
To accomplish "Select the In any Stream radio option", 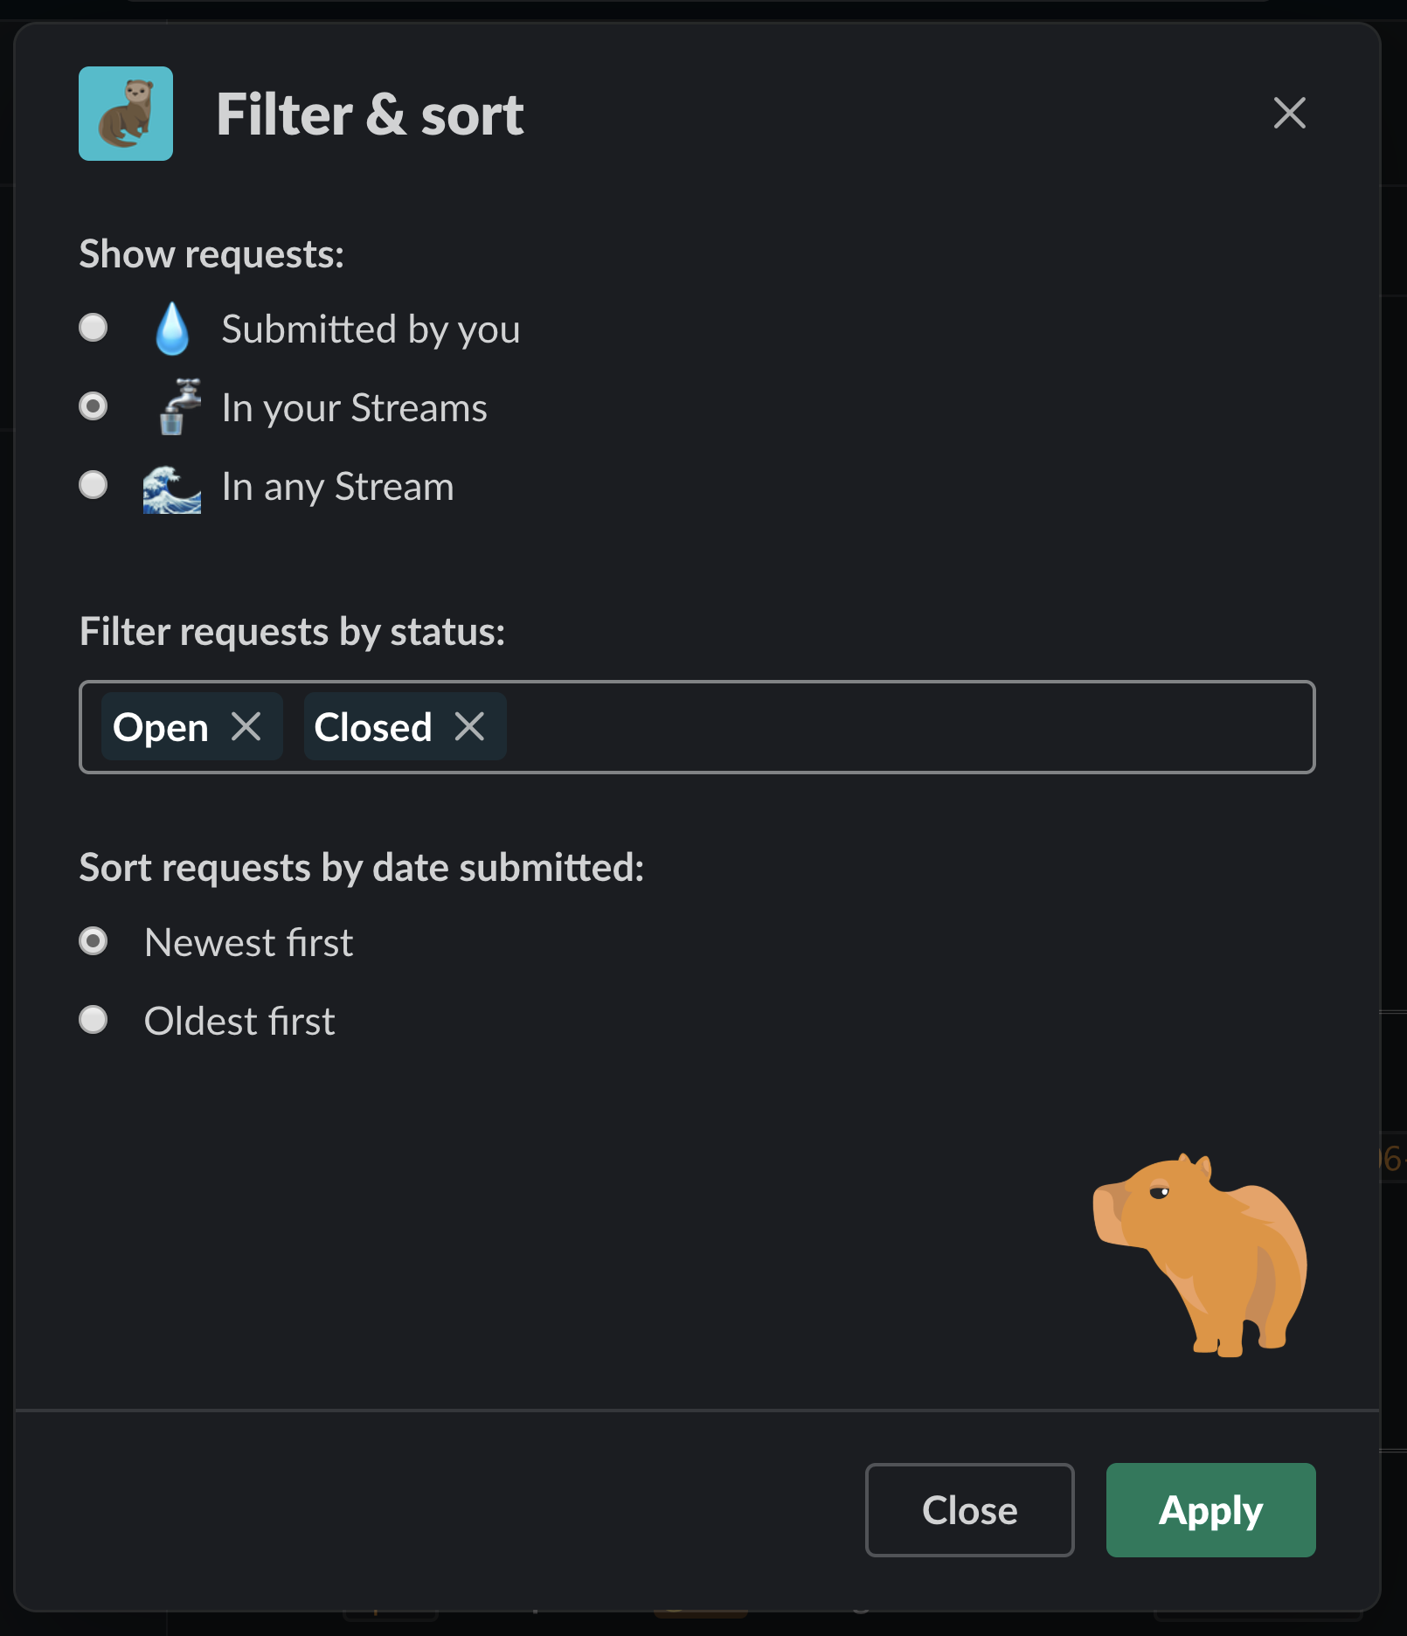I will click(x=94, y=485).
